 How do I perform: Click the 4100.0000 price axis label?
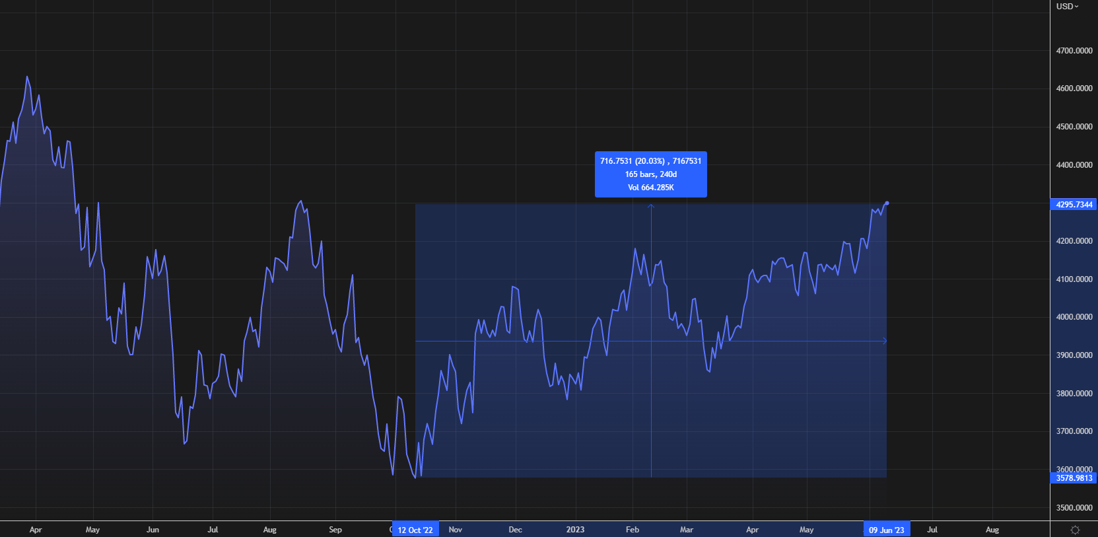[x=1074, y=279]
